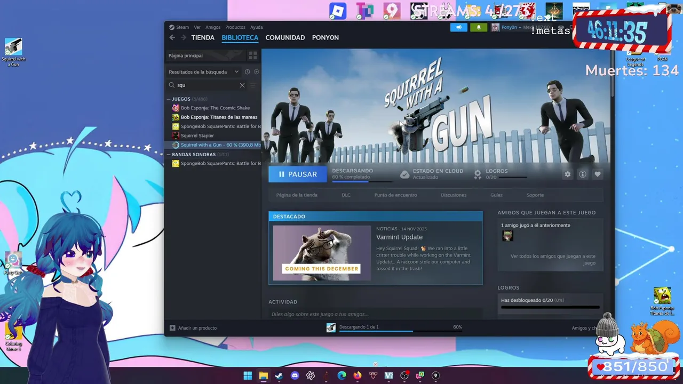The image size is (683, 384).
Task: Click the friend avatar who played previously
Action: tap(507, 236)
